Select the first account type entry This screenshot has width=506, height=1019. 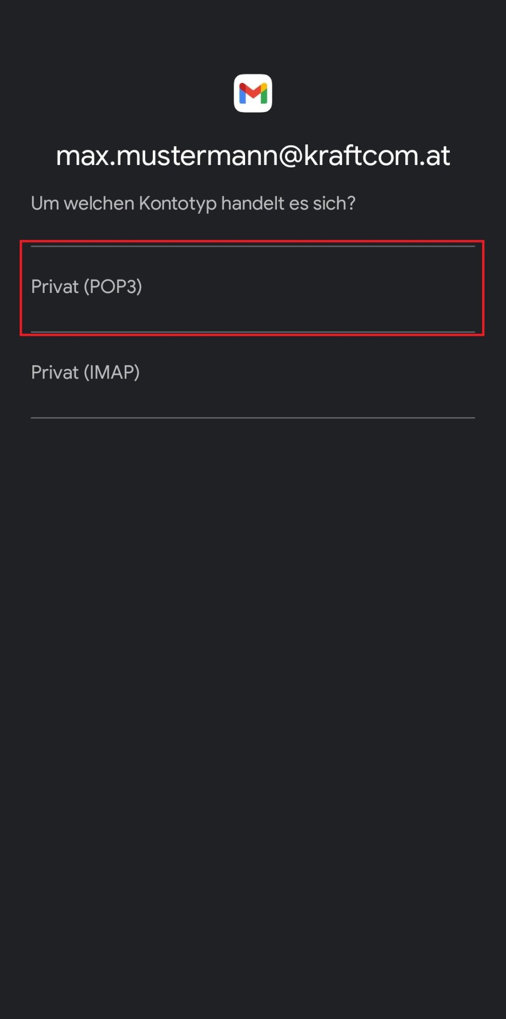click(252, 288)
